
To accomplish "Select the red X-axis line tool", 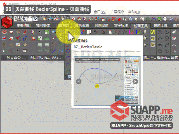I will click(54, 45).
